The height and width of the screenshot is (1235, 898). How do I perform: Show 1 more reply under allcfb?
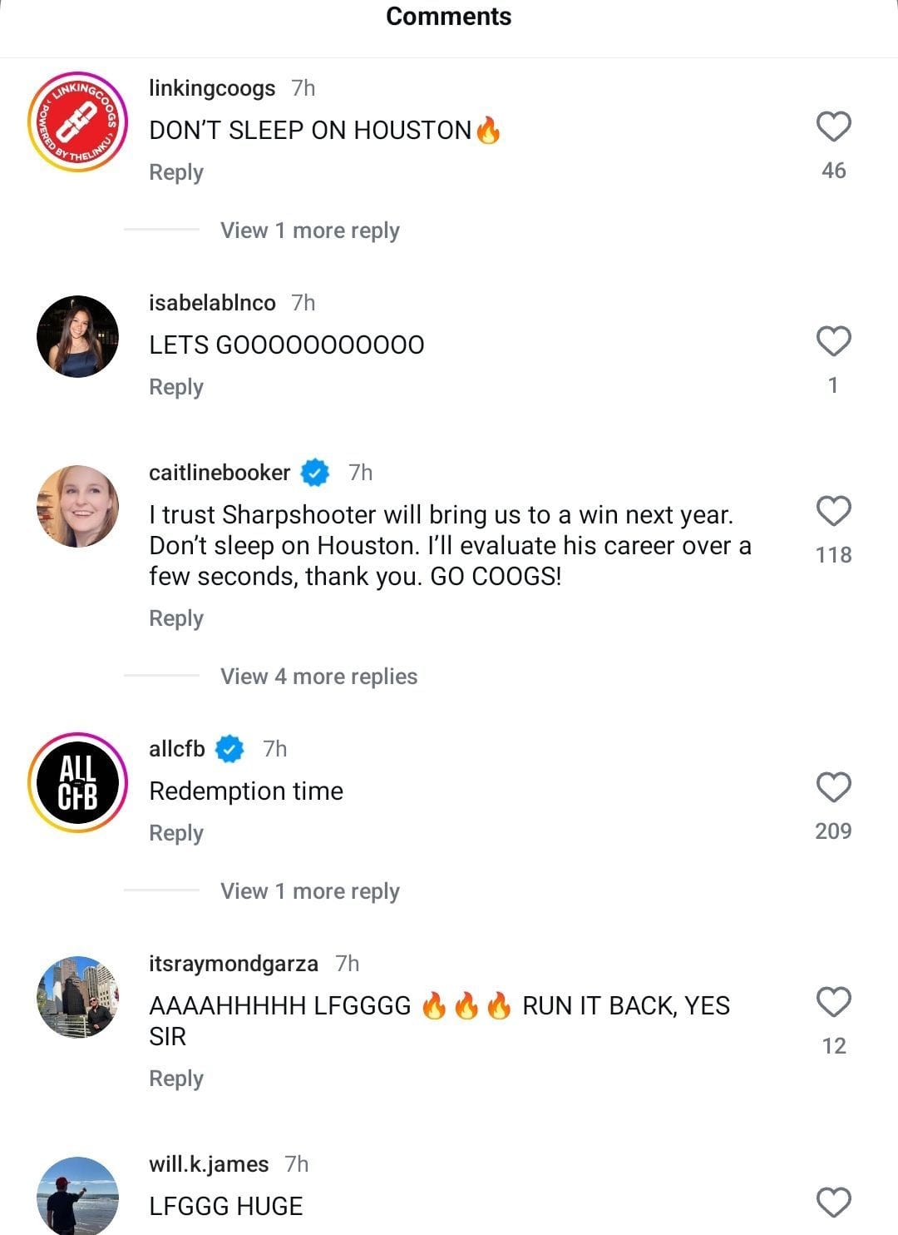tap(309, 891)
